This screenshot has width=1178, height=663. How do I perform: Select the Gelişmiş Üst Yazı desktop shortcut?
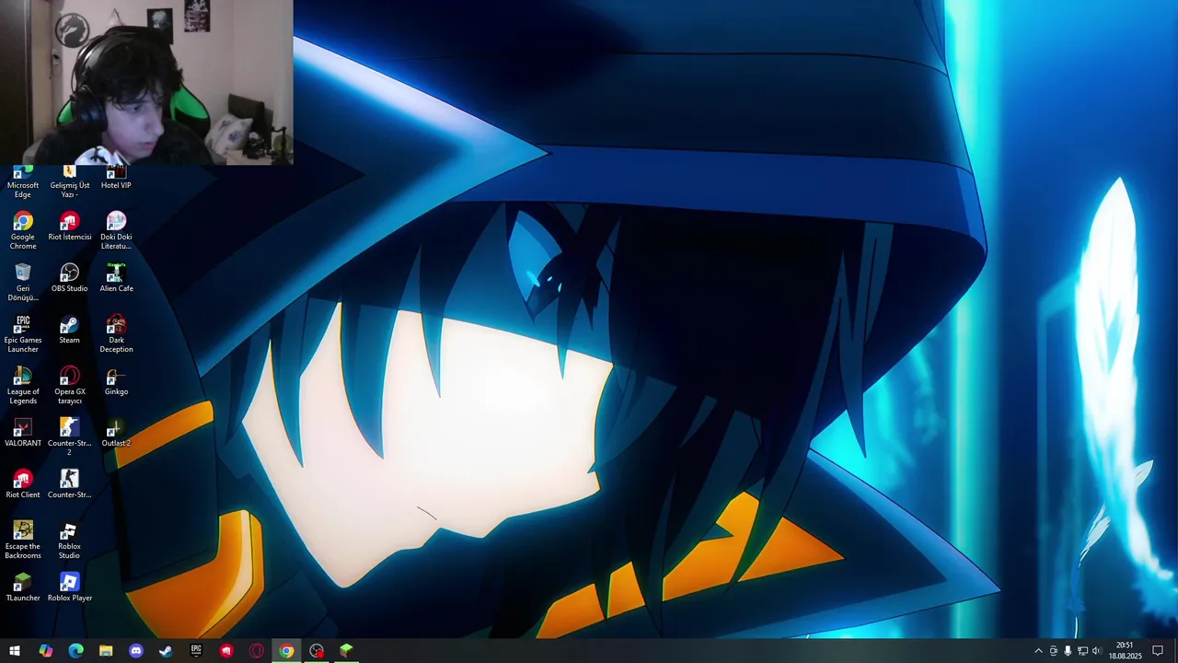[70, 182]
